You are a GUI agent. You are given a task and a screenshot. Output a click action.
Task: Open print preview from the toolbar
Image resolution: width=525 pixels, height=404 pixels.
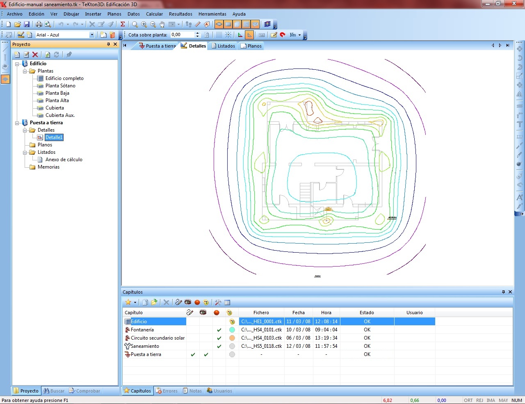point(48,25)
